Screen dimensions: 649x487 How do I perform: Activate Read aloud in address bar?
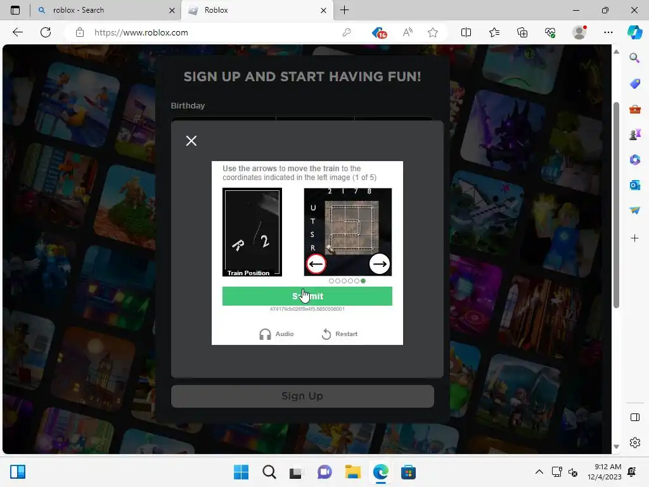point(408,32)
